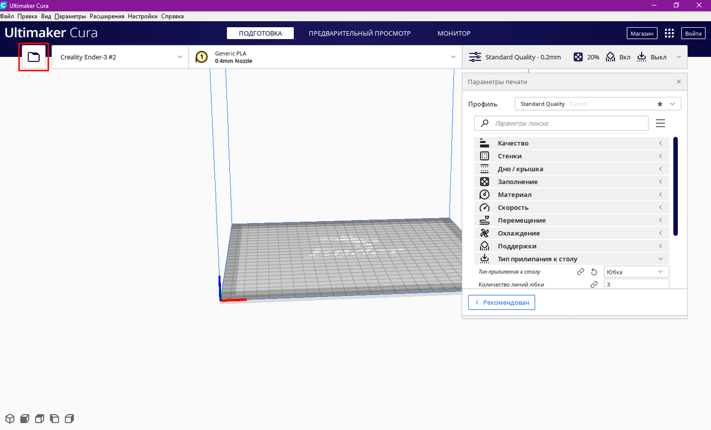Open the Расширения menu
This screenshot has width=711, height=430.
click(107, 16)
